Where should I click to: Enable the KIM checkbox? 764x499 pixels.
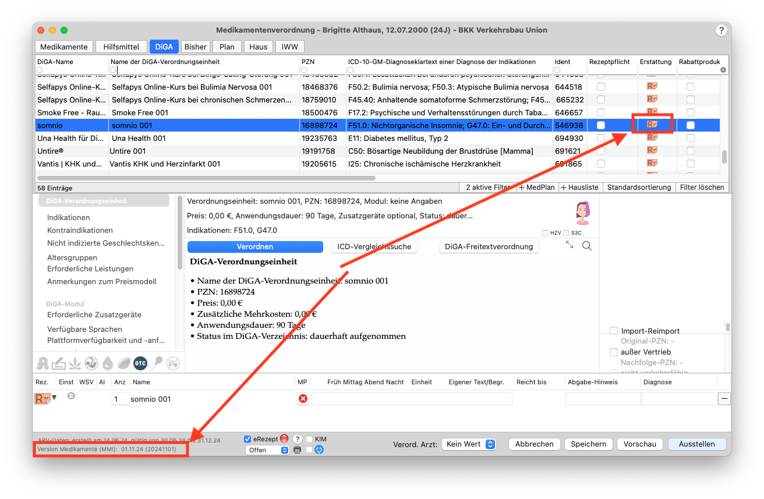[310, 439]
